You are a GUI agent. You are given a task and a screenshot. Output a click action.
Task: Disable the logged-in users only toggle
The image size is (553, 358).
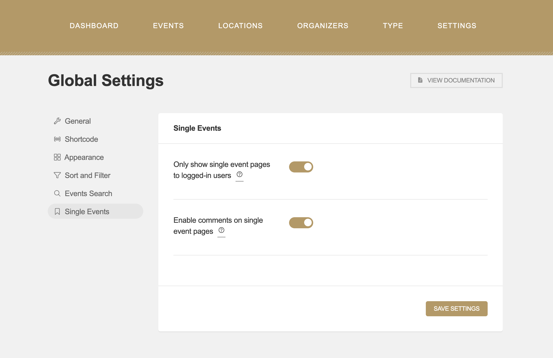pyautogui.click(x=301, y=167)
